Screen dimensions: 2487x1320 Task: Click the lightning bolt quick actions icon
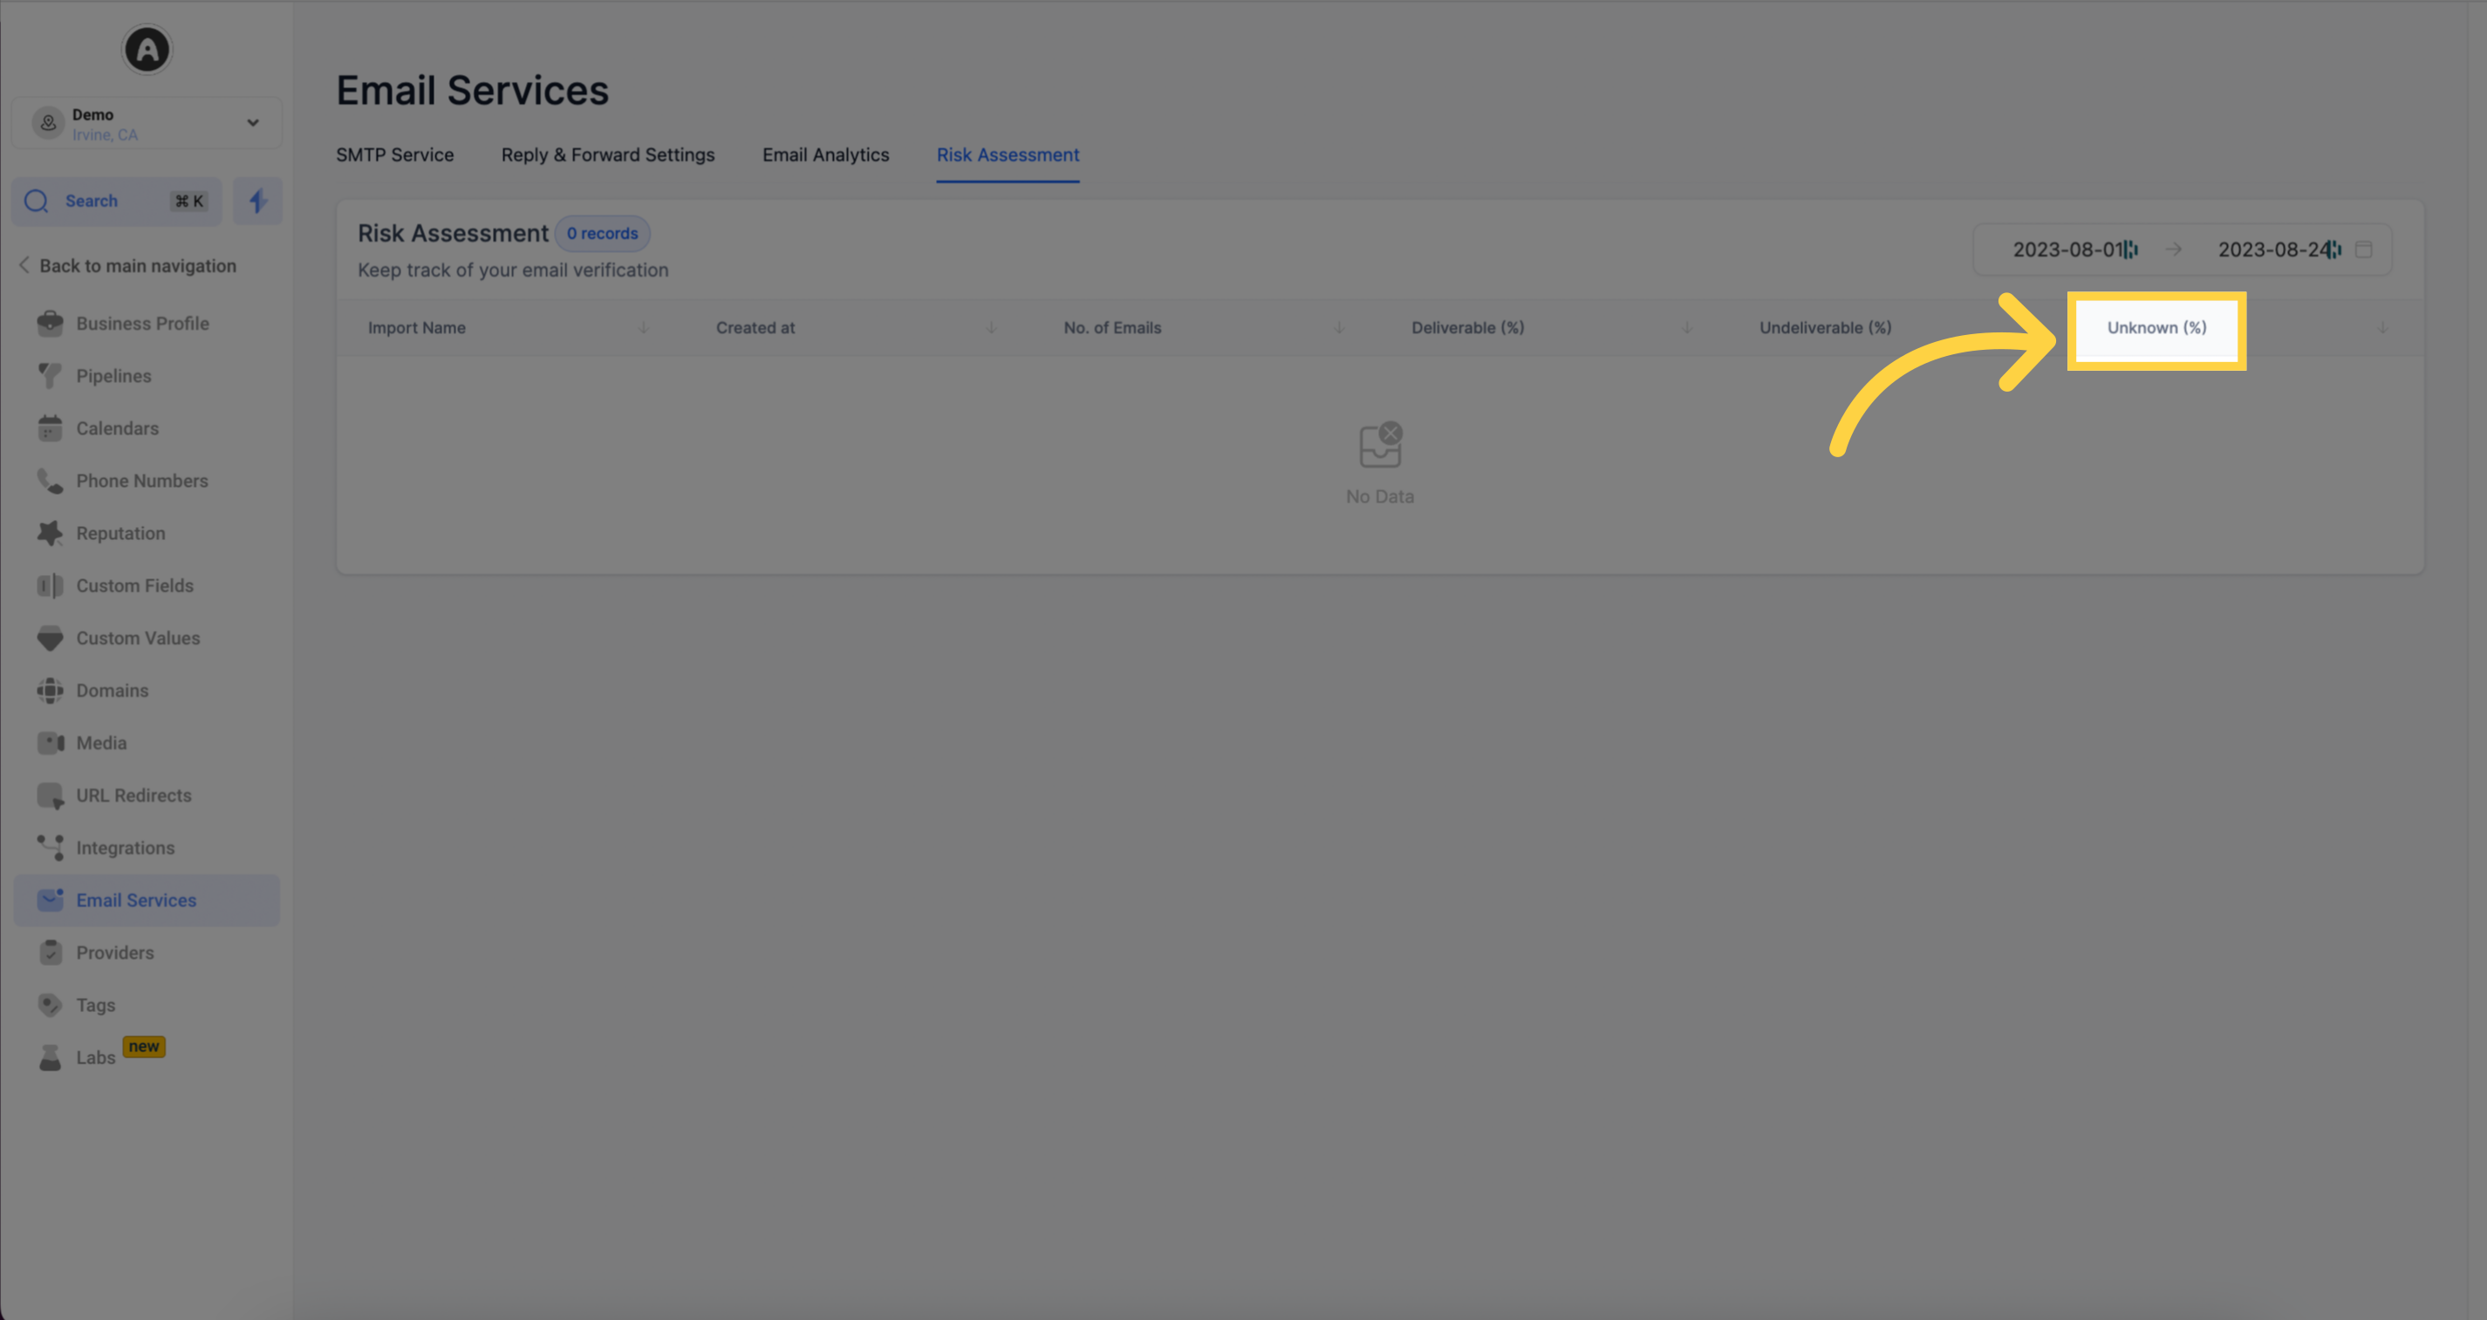[x=258, y=201]
